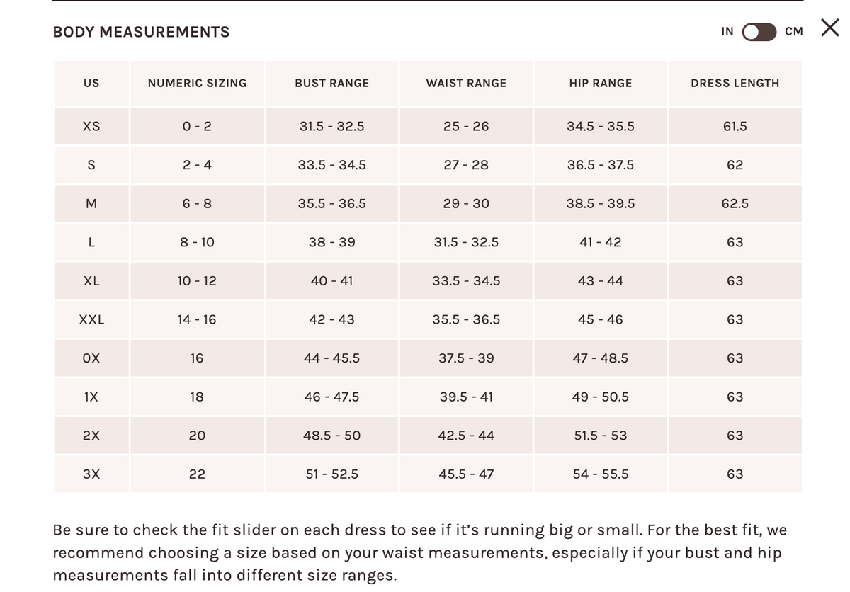The image size is (850, 592).
Task: Click the M bust range 35.5 - 36.5
Action: 332,204
